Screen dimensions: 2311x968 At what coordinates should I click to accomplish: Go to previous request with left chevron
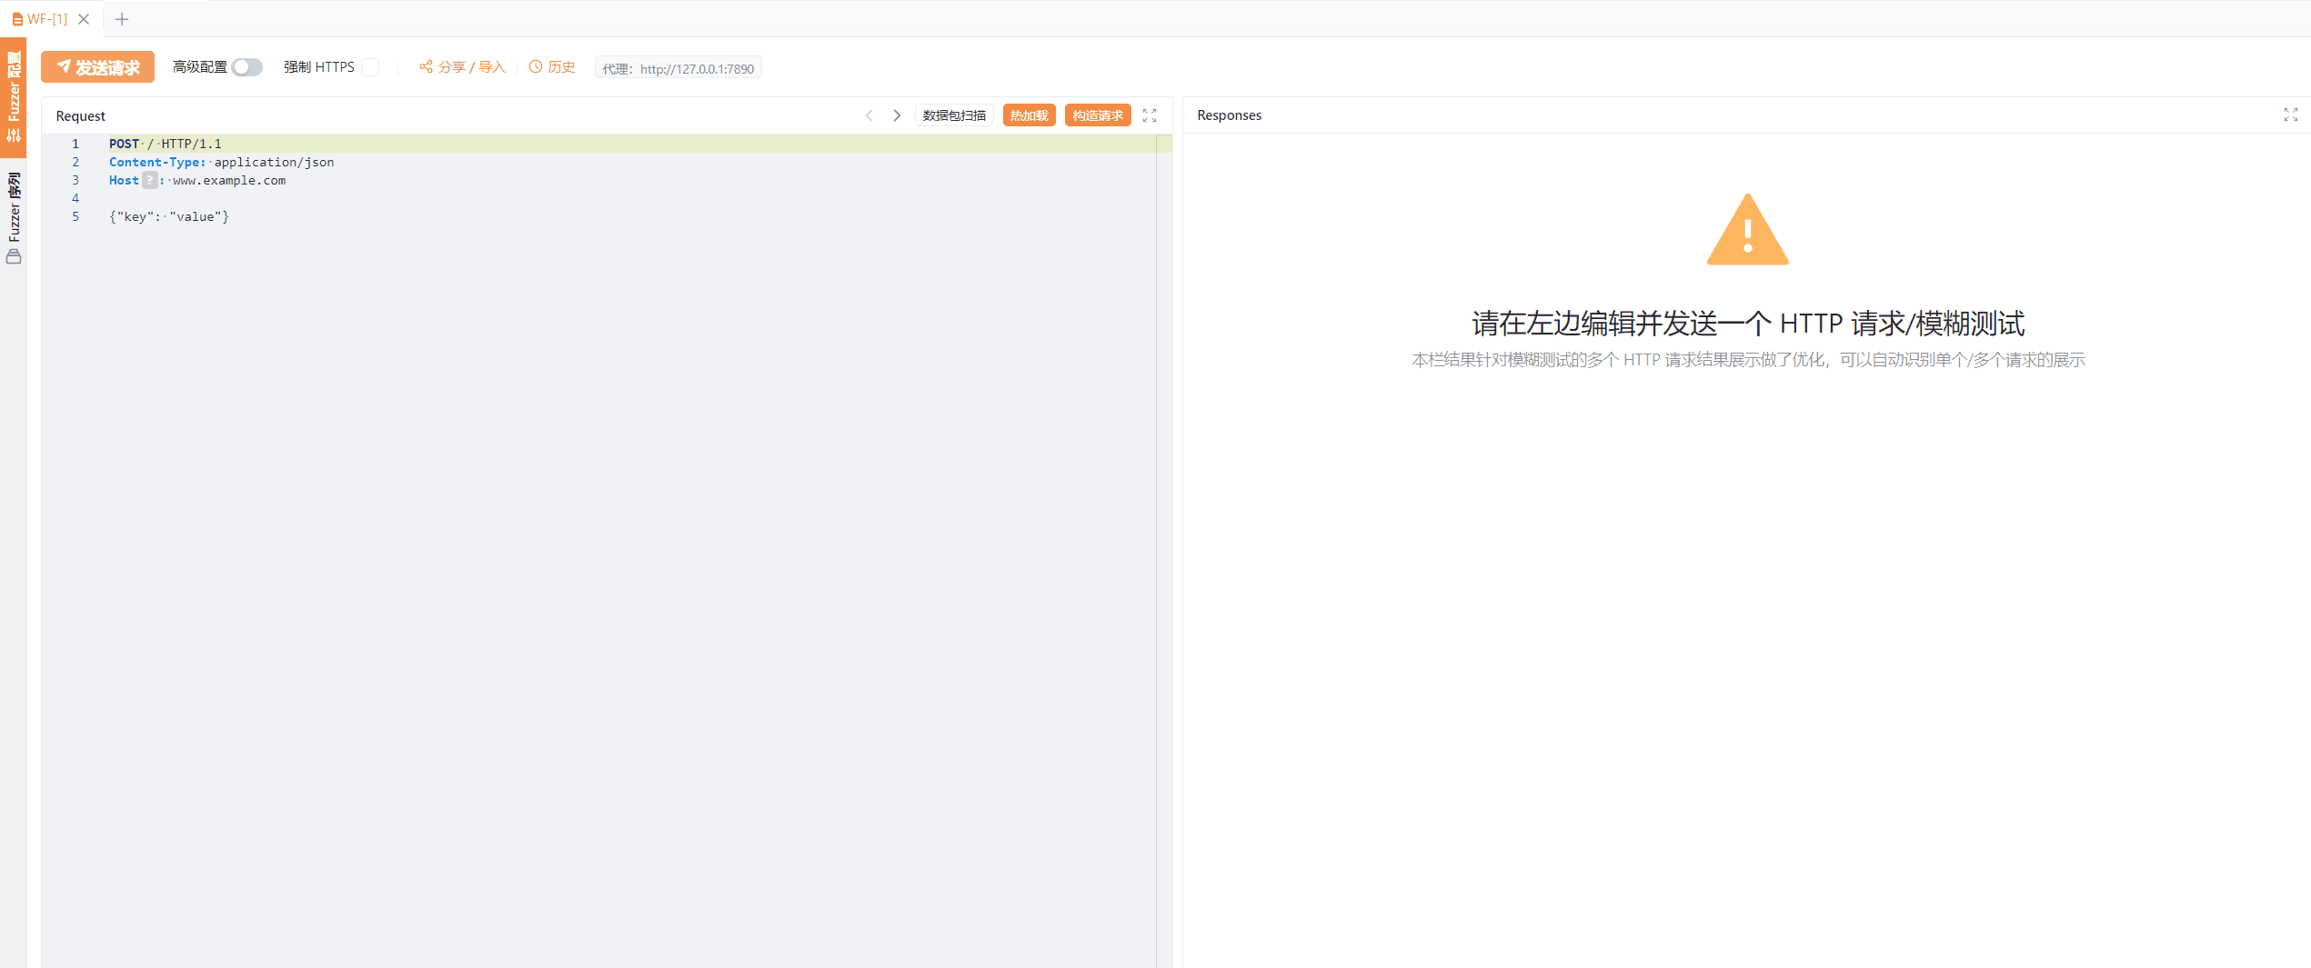pyautogui.click(x=869, y=115)
